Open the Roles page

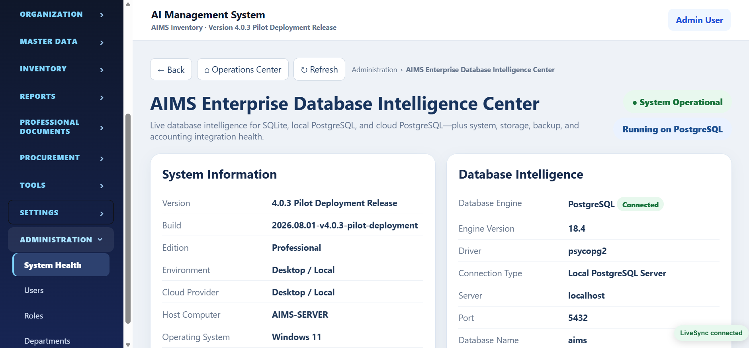33,316
